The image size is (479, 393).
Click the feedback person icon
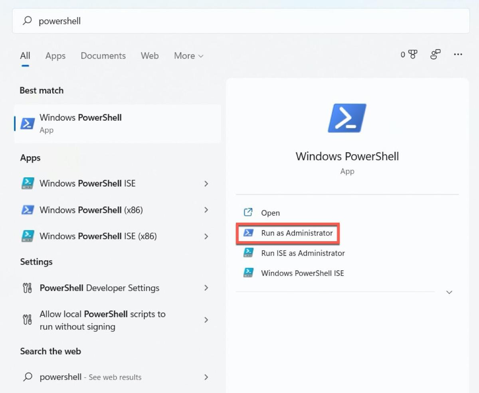pyautogui.click(x=435, y=55)
